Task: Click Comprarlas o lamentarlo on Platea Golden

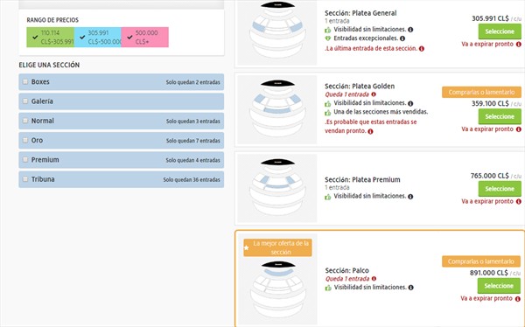Action: 481,92
